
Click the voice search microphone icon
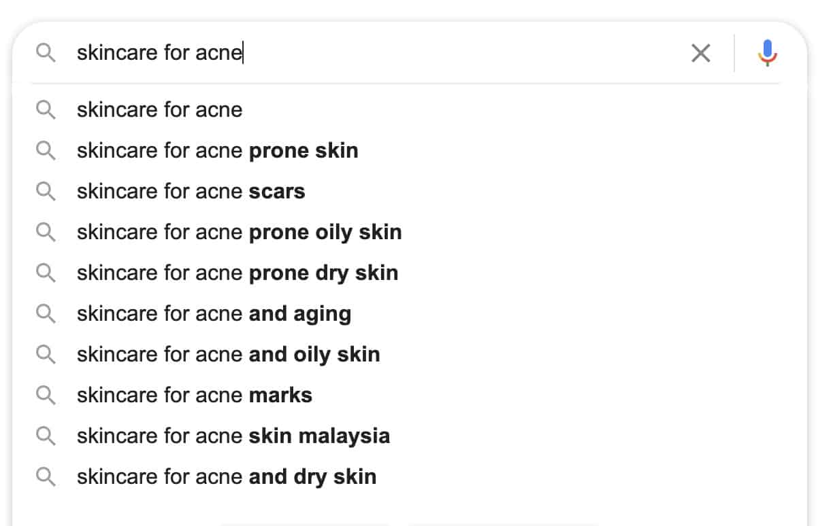(768, 52)
